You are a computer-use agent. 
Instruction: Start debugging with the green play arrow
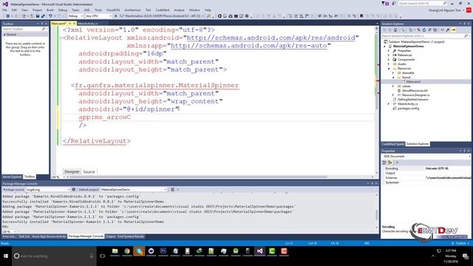(115, 16)
